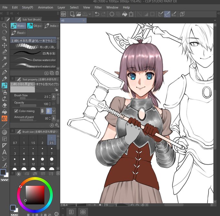Select the Move layer tool
Viewport: 220px width, 216px height.
4,45
